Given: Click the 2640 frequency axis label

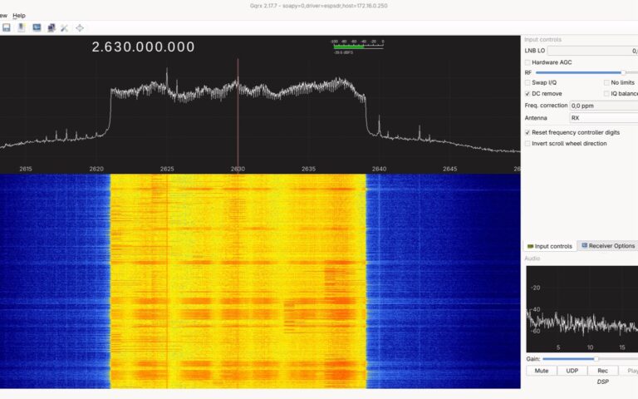Looking at the screenshot, I should tap(379, 169).
